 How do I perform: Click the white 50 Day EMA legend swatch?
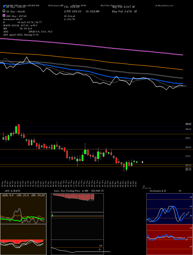click(4, 11)
